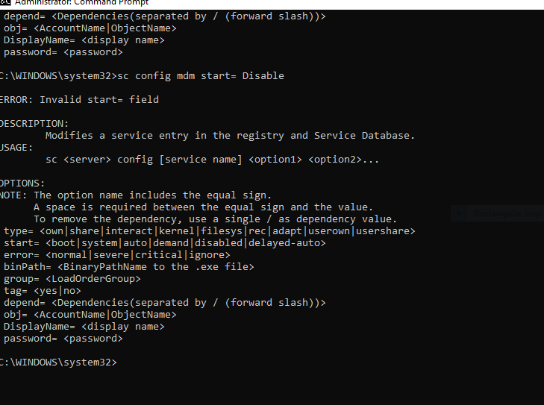
Task: Click the radio dot beside Rectangular Snip
Action: tap(459, 213)
